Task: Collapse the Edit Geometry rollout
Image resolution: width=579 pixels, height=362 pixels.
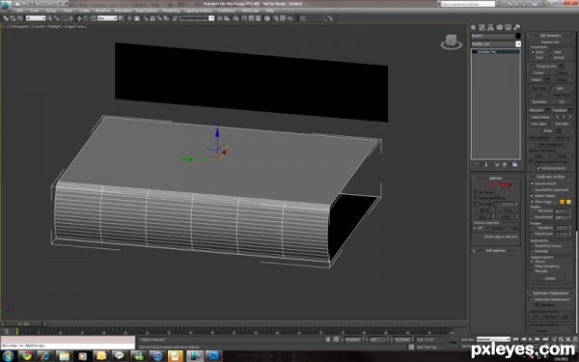Action: 551,36
